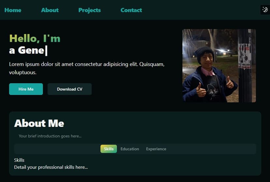The image size is (270, 182).
Task: Open the Experience tab
Action: point(156,149)
